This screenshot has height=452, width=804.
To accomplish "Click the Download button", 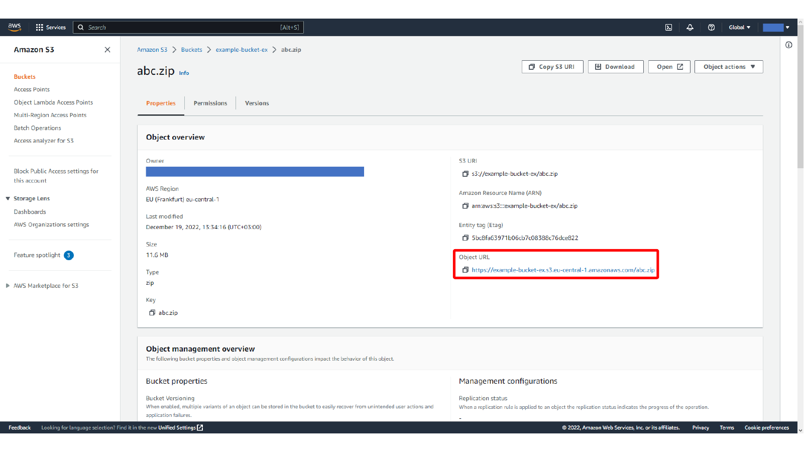I will tap(616, 67).
